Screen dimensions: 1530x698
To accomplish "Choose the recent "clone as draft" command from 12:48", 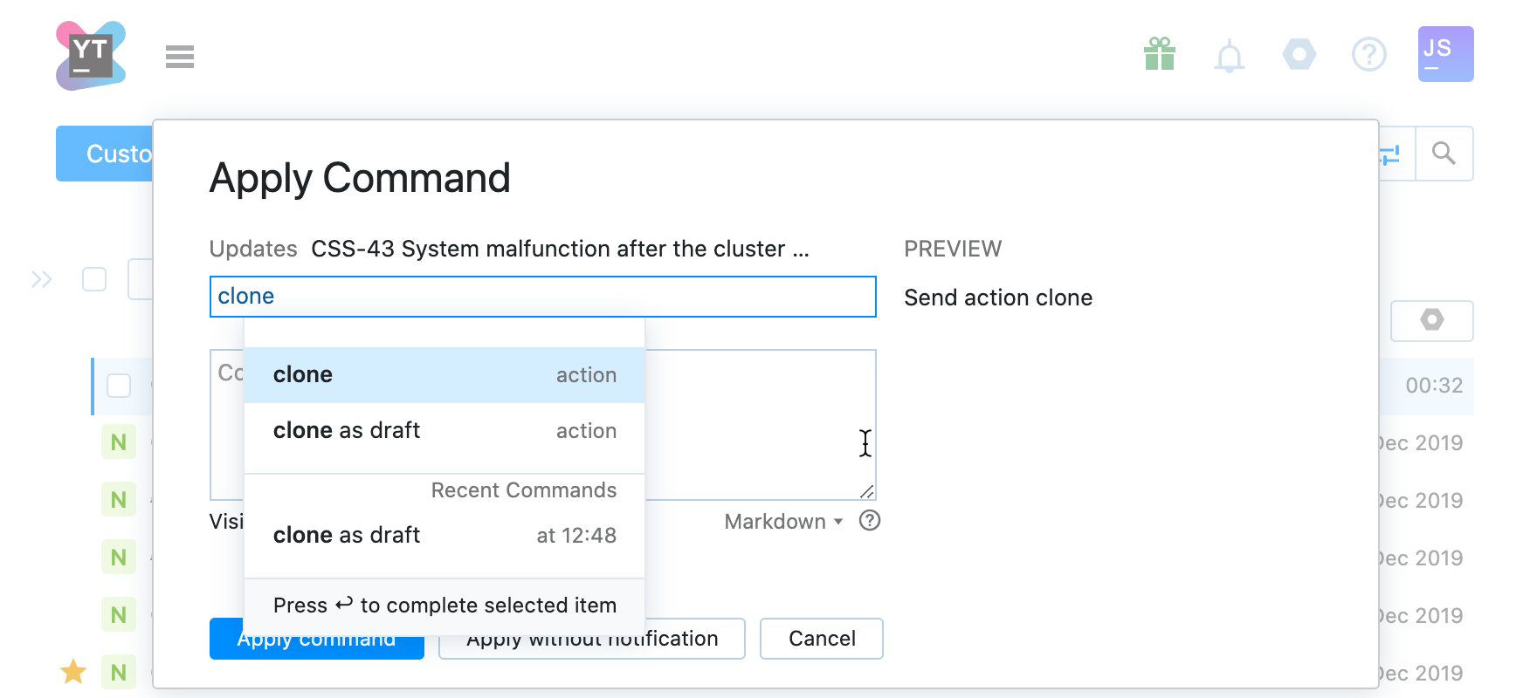I will coord(444,535).
